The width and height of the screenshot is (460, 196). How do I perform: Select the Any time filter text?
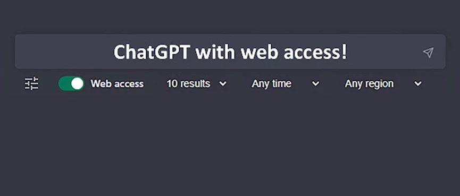click(x=271, y=84)
